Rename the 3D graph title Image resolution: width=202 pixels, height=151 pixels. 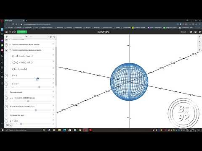pos(13,32)
